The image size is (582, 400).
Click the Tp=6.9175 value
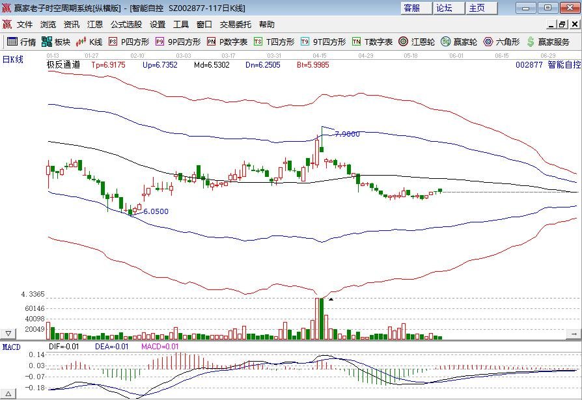pos(108,65)
